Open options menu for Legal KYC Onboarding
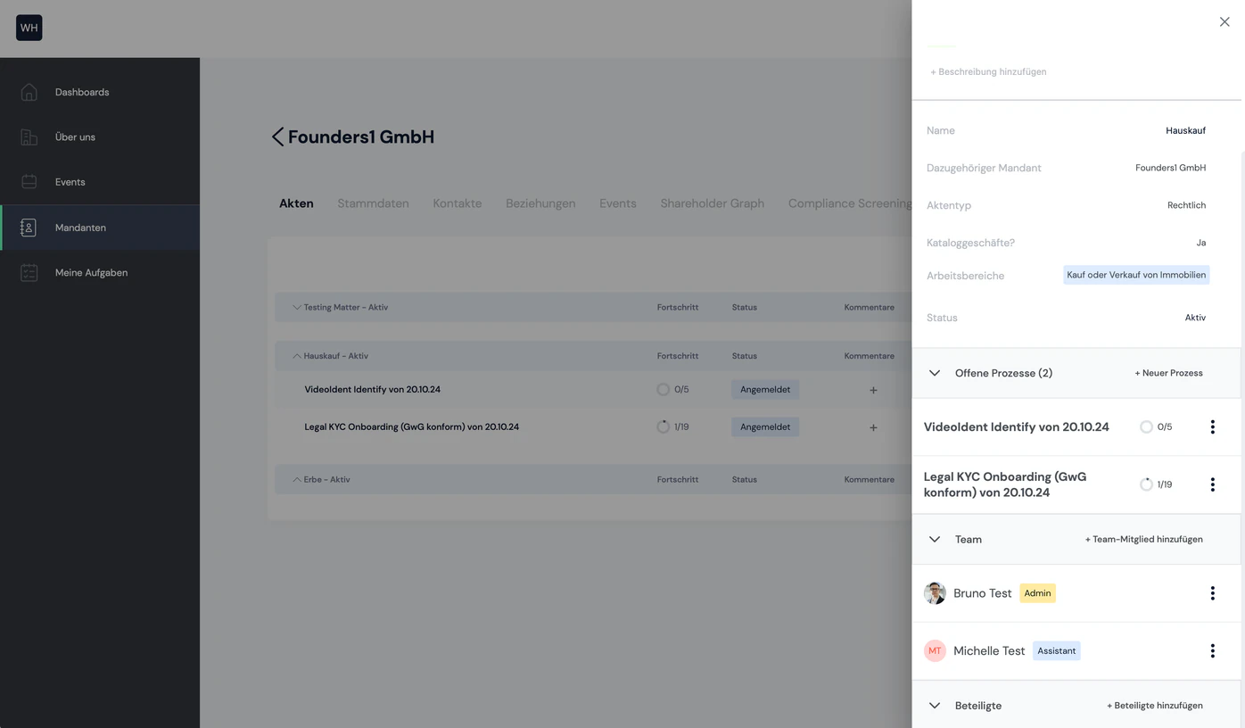1245x728 pixels. (x=1212, y=484)
